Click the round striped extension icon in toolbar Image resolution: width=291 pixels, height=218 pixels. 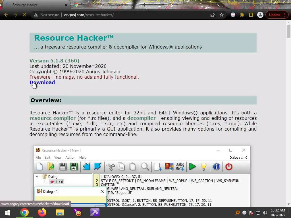tap(233, 15)
